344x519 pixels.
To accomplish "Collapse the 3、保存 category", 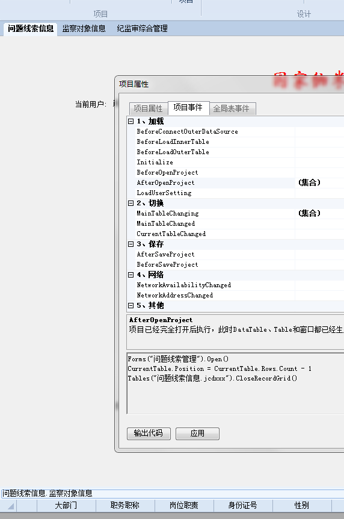I will pos(131,244).
